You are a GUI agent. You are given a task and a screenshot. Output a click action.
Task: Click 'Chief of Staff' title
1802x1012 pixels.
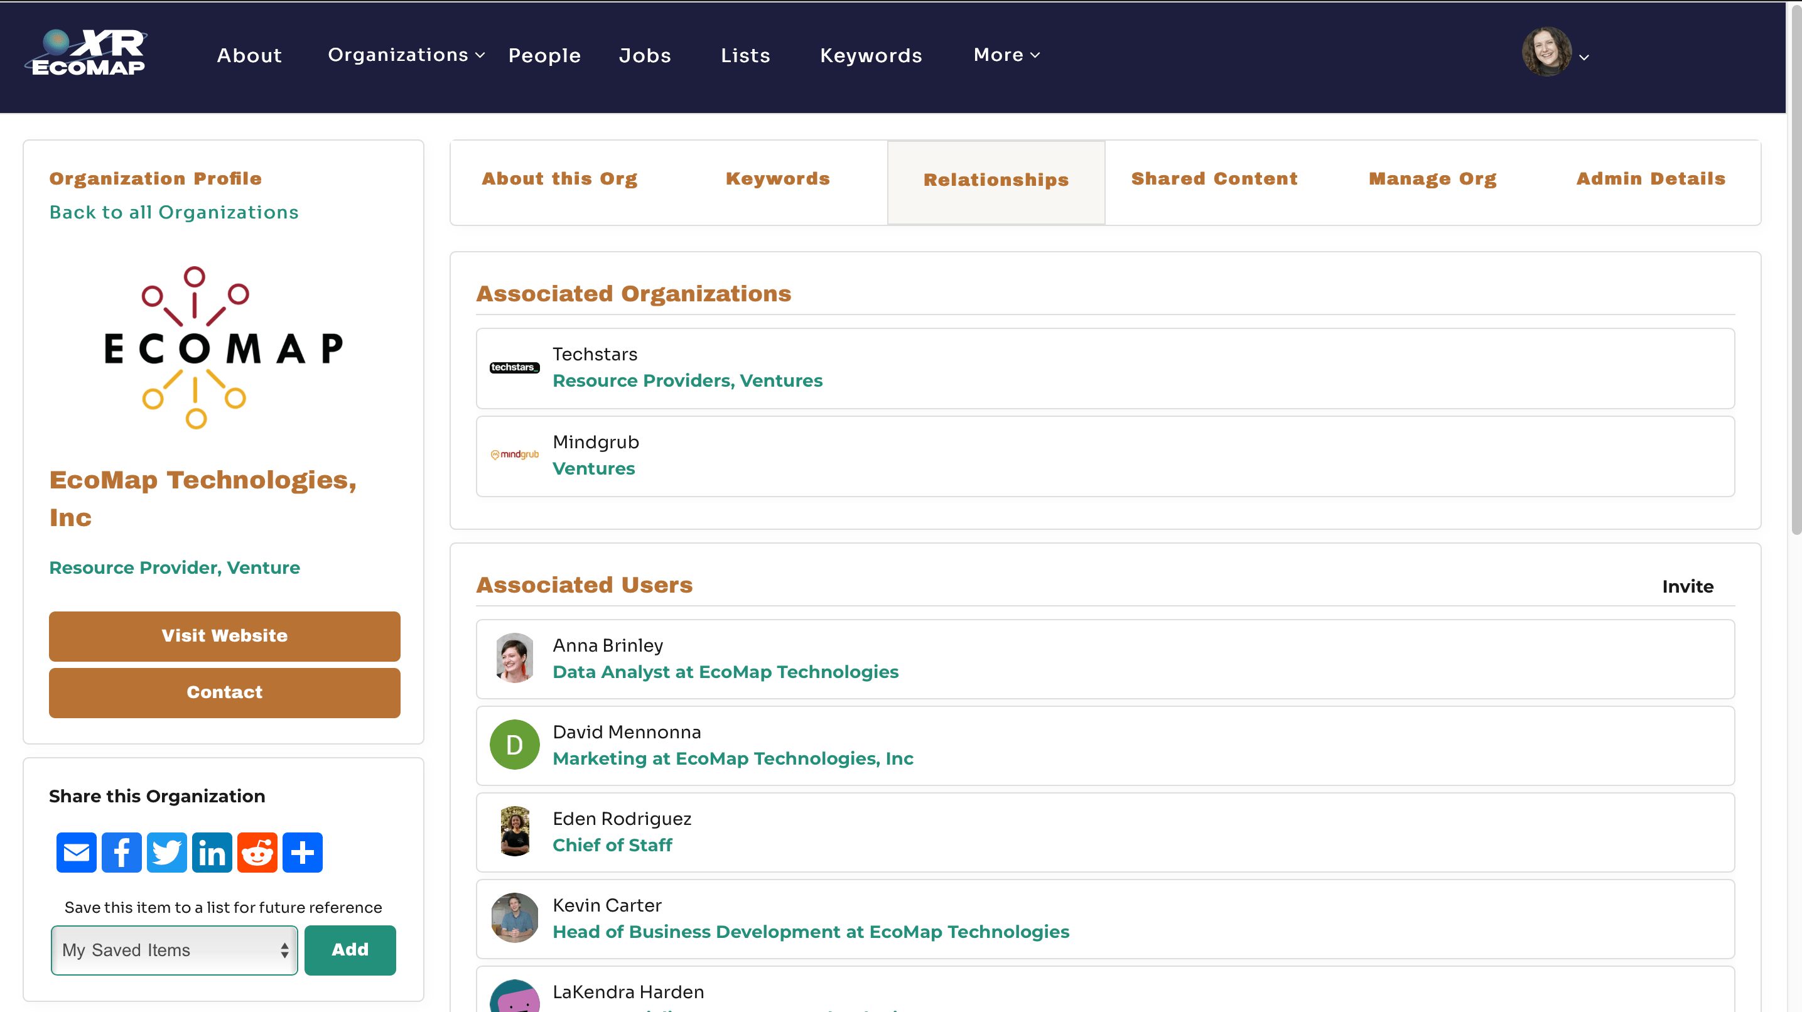pyautogui.click(x=612, y=846)
